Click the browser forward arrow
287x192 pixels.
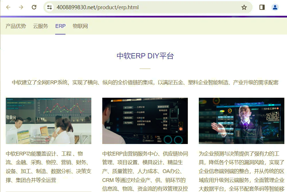21,7
